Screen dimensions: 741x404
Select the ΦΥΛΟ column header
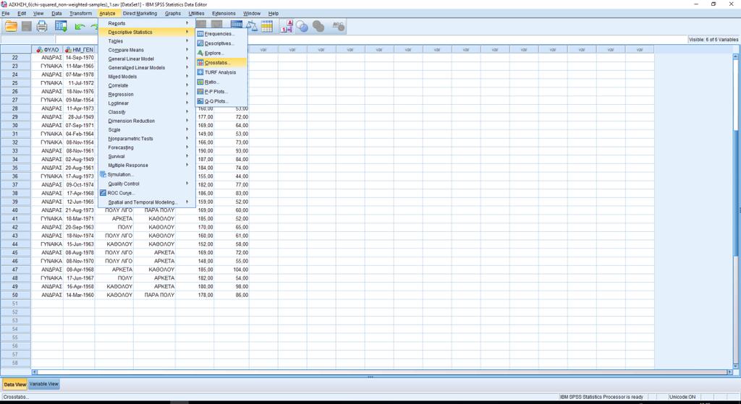coord(47,50)
